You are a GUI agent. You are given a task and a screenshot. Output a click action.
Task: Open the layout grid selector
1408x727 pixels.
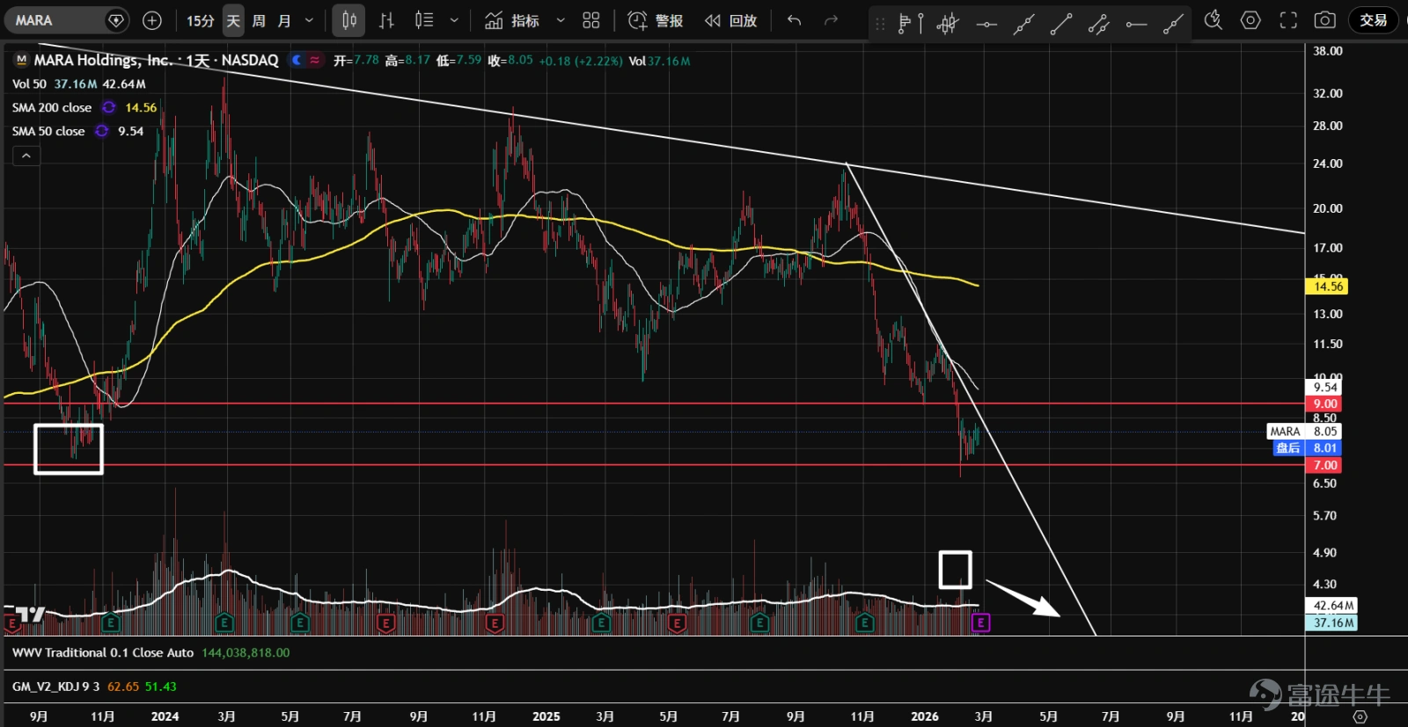click(591, 20)
